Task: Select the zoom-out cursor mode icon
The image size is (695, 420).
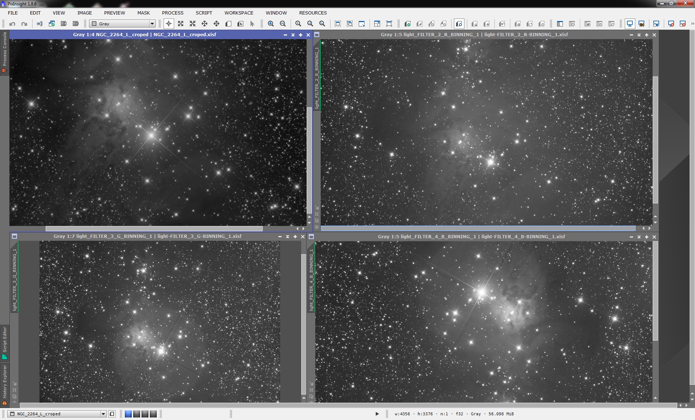Action: point(193,24)
